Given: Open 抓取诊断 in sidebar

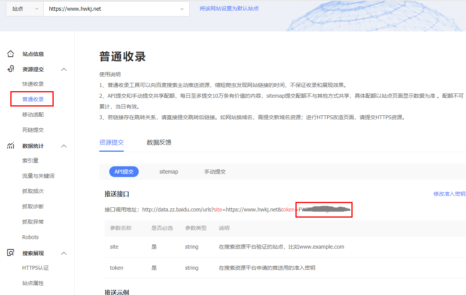Looking at the screenshot, I should tap(33, 206).
